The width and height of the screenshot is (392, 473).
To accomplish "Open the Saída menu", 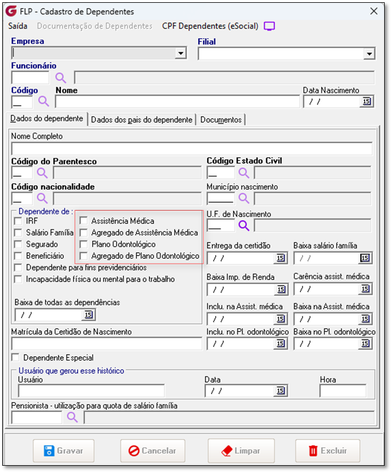I will [x=18, y=26].
